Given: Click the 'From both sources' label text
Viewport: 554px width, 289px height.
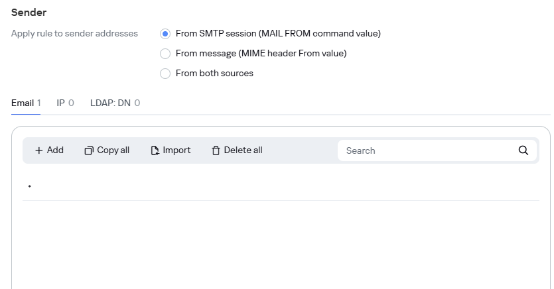Looking at the screenshot, I should pos(214,74).
